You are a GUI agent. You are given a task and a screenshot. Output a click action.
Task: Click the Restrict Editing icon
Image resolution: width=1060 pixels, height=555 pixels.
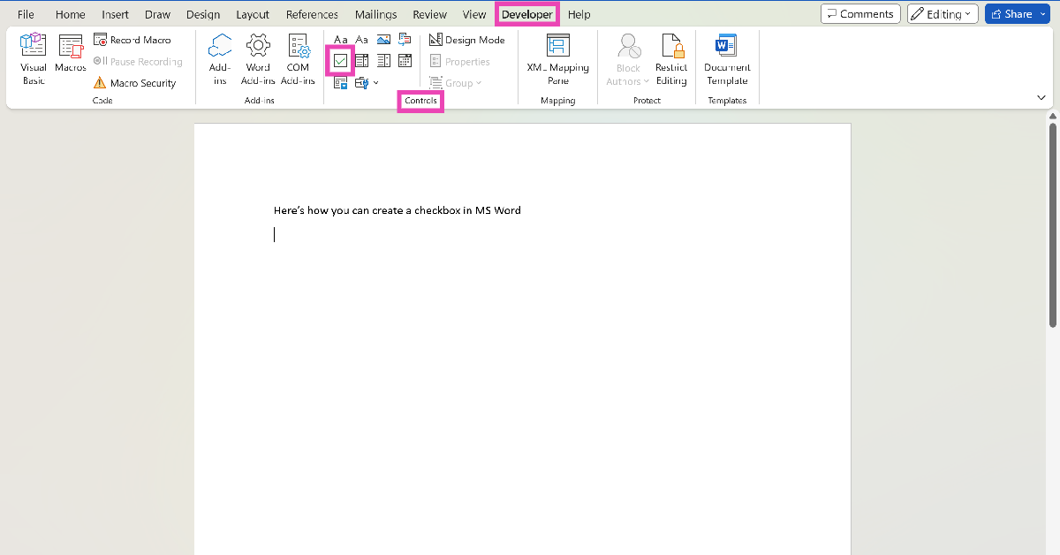[x=671, y=58]
